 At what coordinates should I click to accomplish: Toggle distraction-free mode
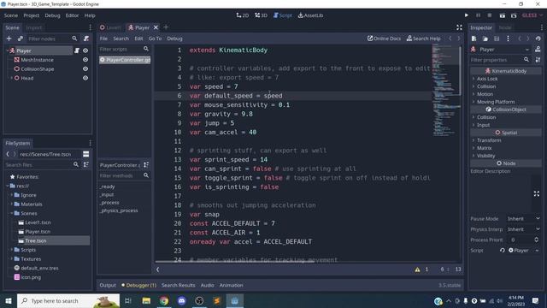(x=459, y=27)
